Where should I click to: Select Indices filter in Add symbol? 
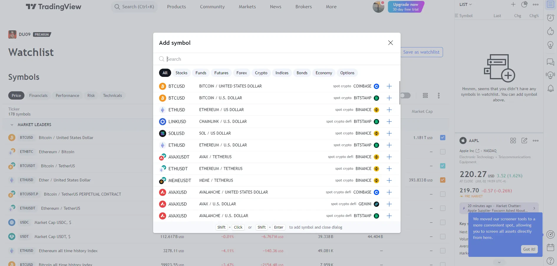click(282, 73)
